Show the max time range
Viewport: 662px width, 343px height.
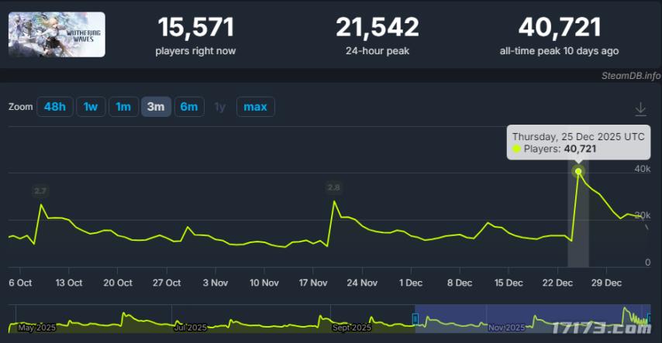click(255, 107)
